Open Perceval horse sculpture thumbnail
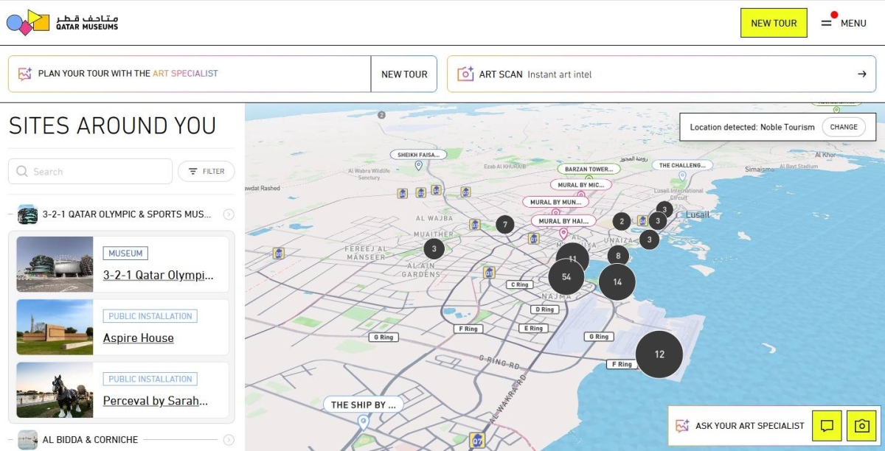The image size is (885, 451). coord(55,390)
